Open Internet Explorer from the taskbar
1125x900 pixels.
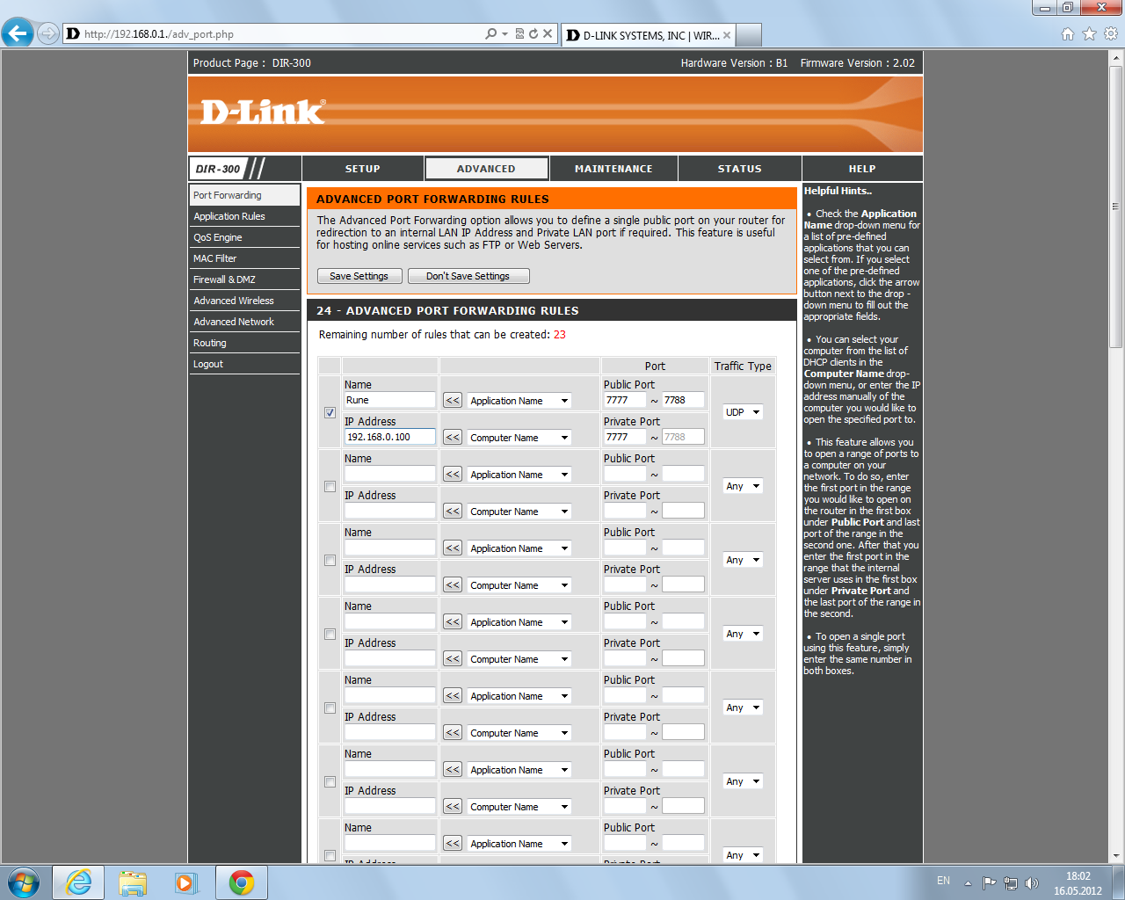(x=78, y=882)
